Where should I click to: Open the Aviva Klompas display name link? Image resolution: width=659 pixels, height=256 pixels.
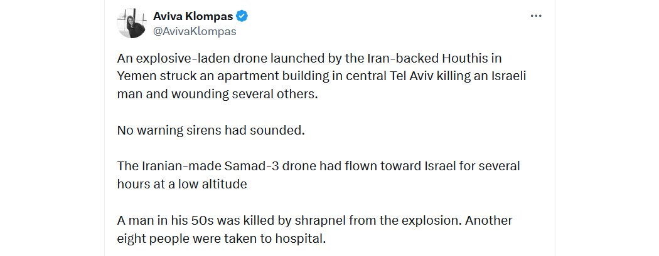click(x=193, y=16)
